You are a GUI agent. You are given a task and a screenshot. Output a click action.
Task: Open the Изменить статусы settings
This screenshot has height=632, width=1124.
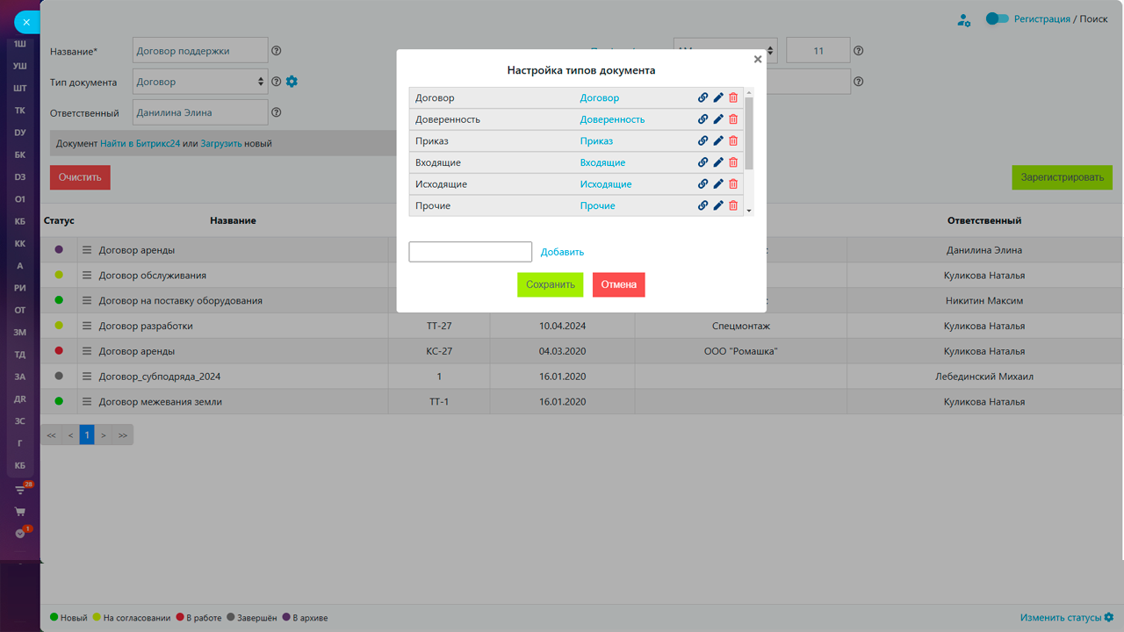coord(1066,618)
